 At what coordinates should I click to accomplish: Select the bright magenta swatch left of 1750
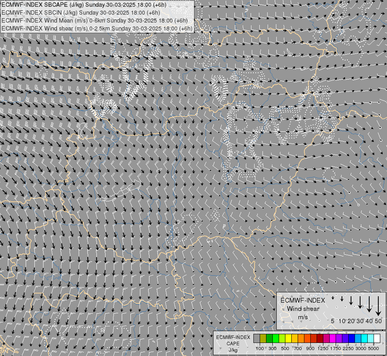pyautogui.click(x=332, y=338)
